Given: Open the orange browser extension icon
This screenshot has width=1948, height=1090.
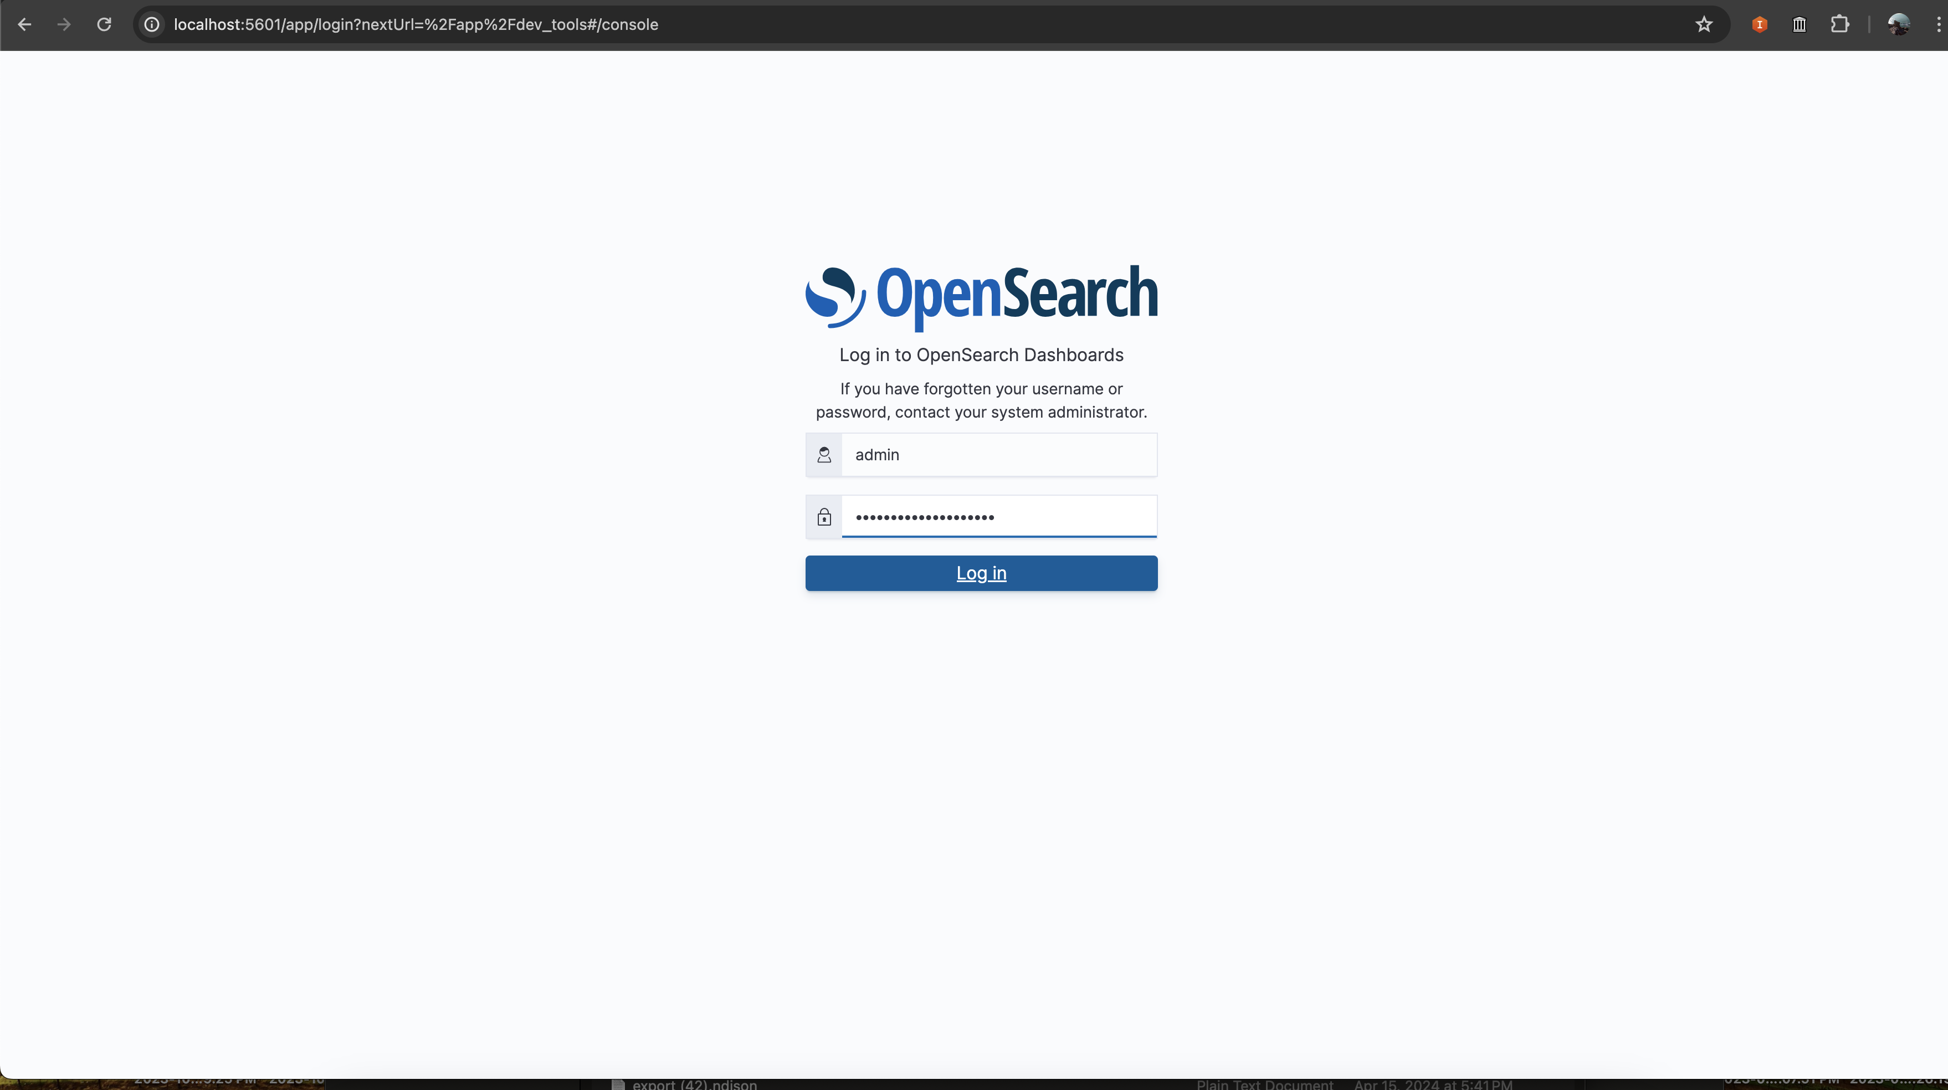Looking at the screenshot, I should pos(1760,24).
